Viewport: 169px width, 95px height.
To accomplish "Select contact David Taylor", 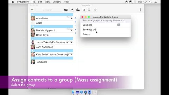I will (x=52, y=35).
